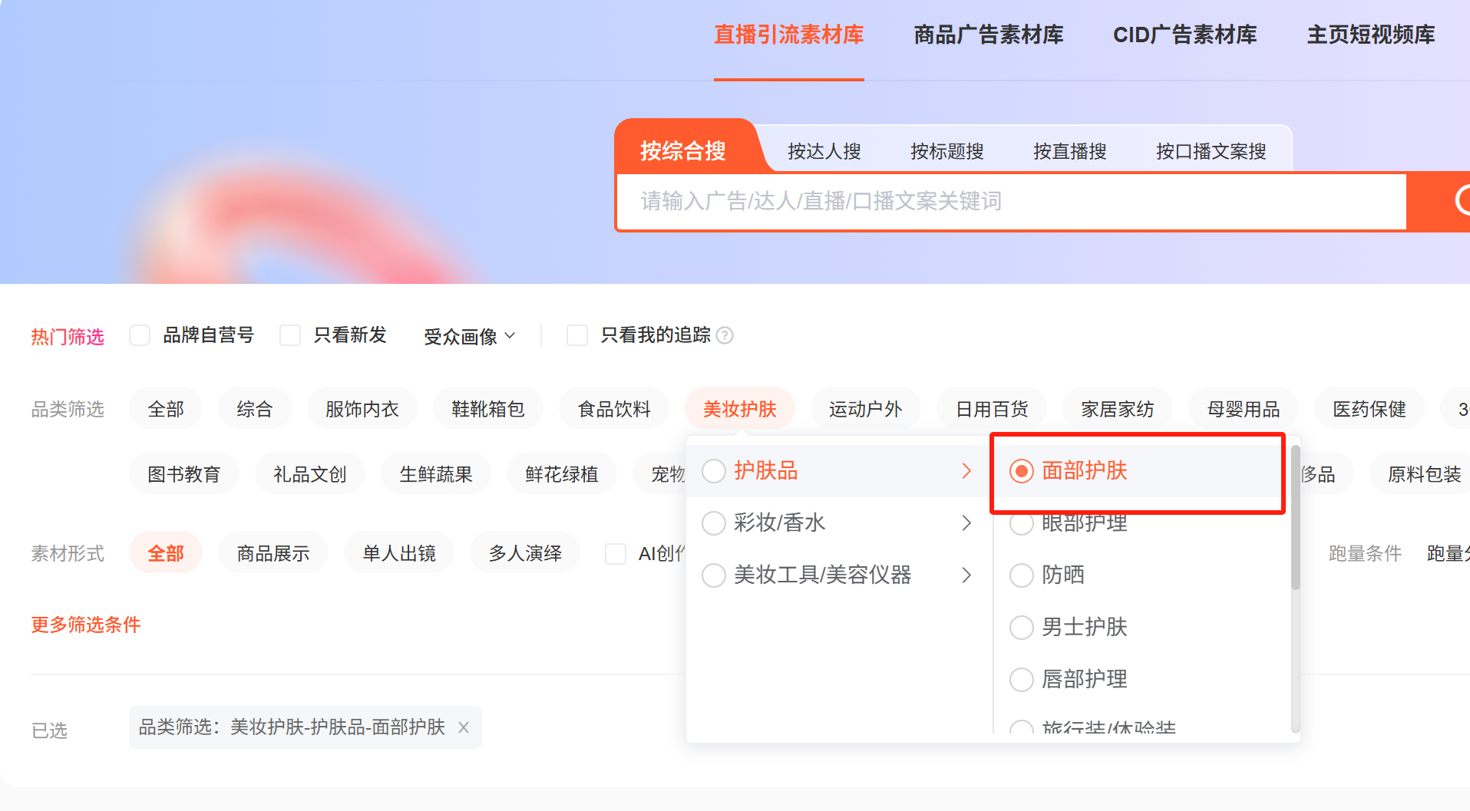
Task: Remove the selected 面部护肤 filter tag
Action: (x=464, y=727)
